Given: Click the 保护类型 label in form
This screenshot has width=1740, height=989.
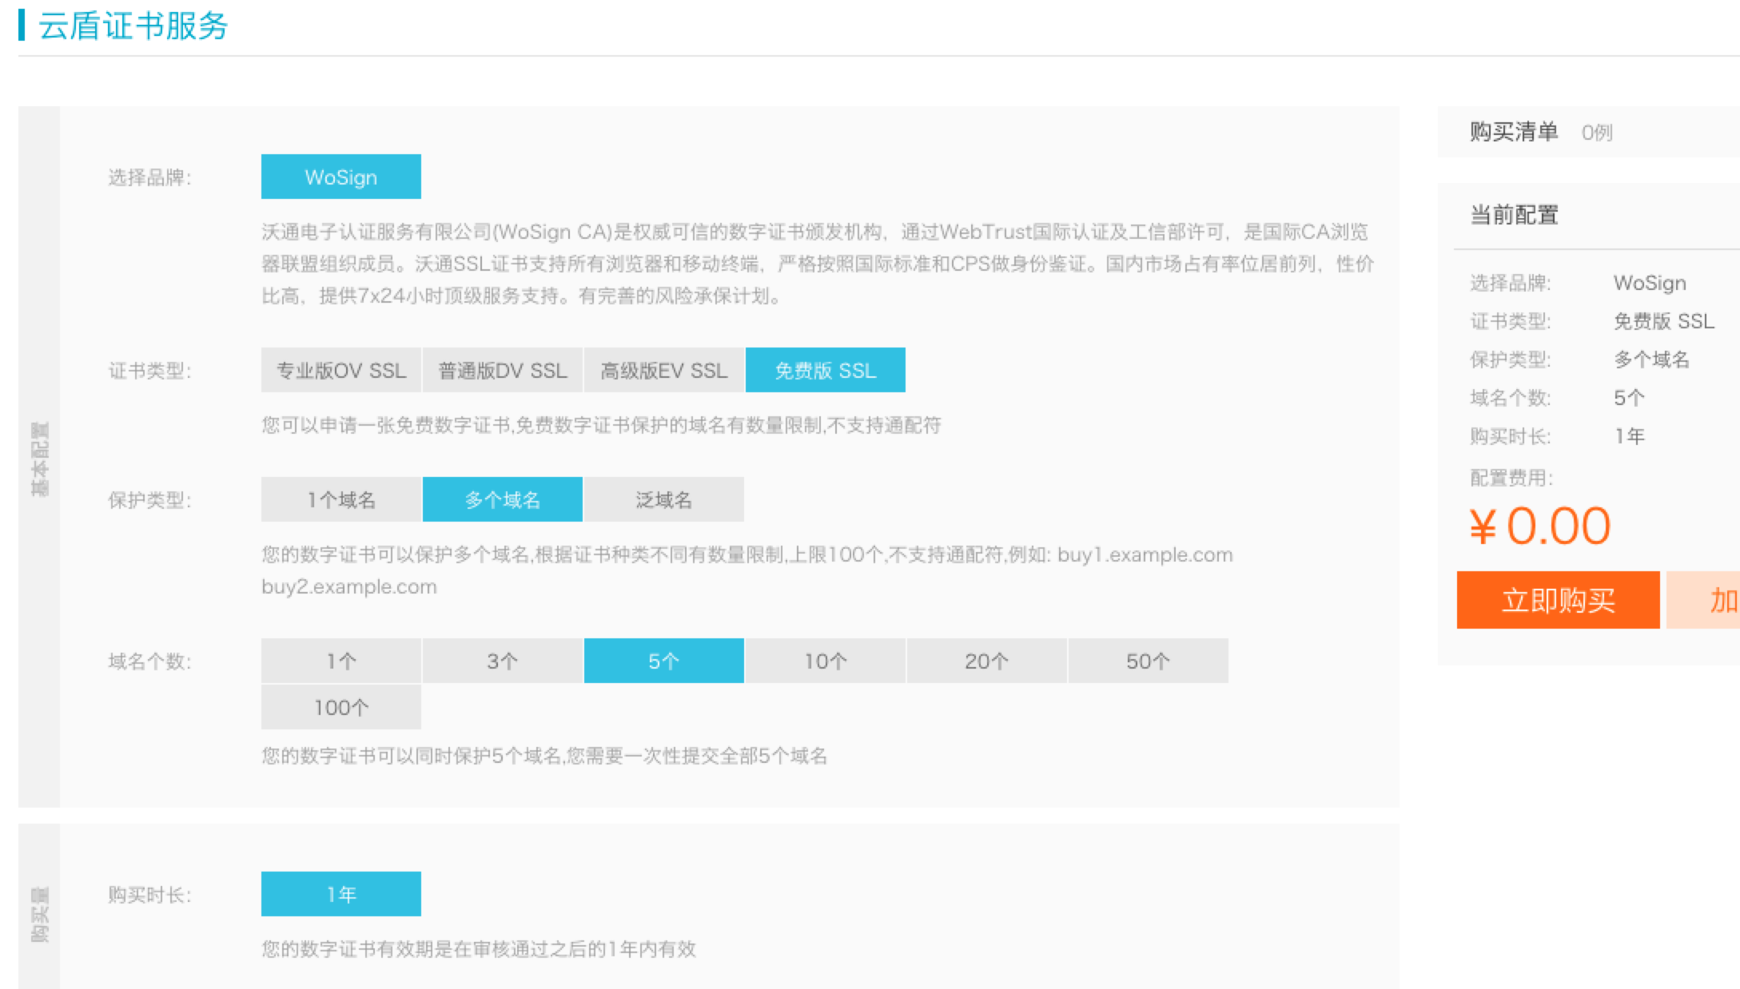Looking at the screenshot, I should point(149,500).
